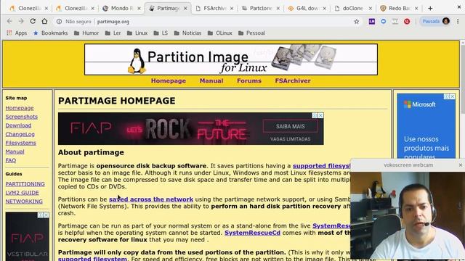
Task: Open the Pessoal bookmarks folder
Action: (x=251, y=33)
